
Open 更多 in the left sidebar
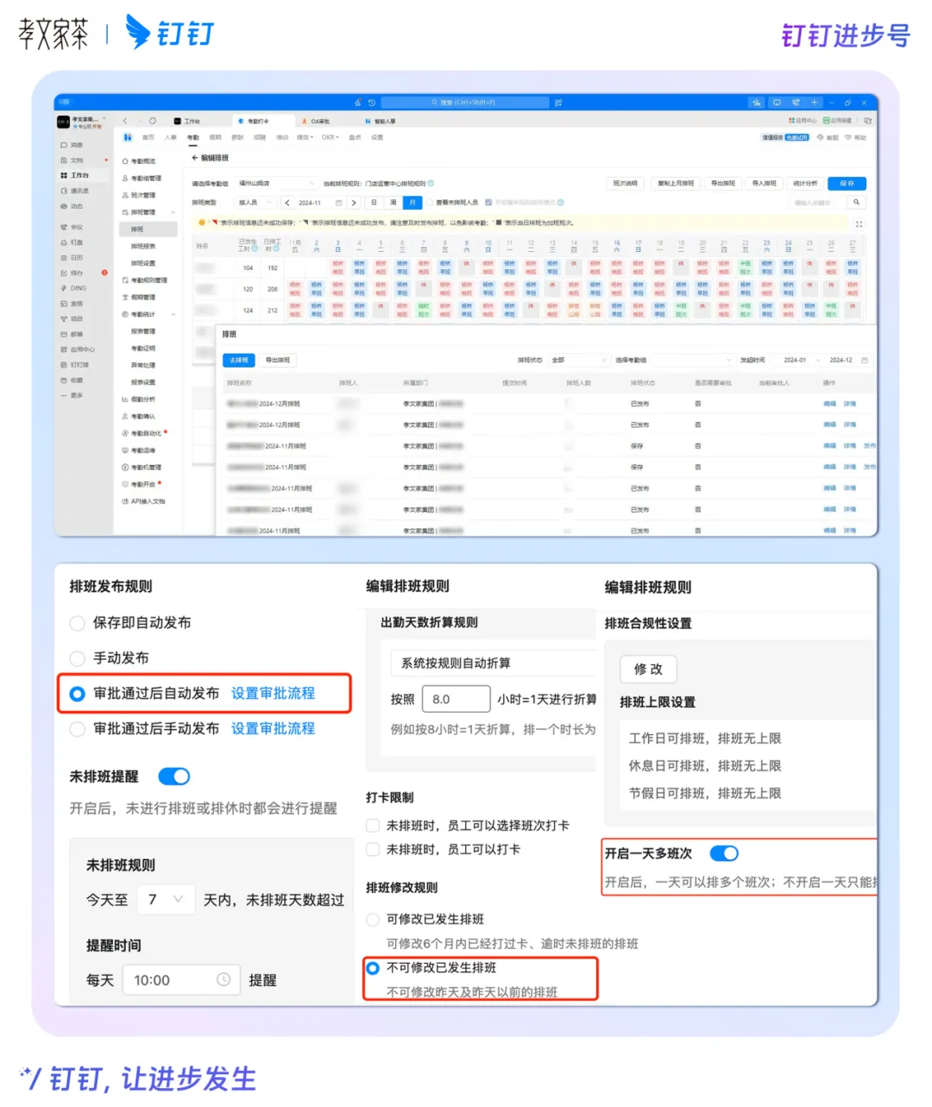72,395
